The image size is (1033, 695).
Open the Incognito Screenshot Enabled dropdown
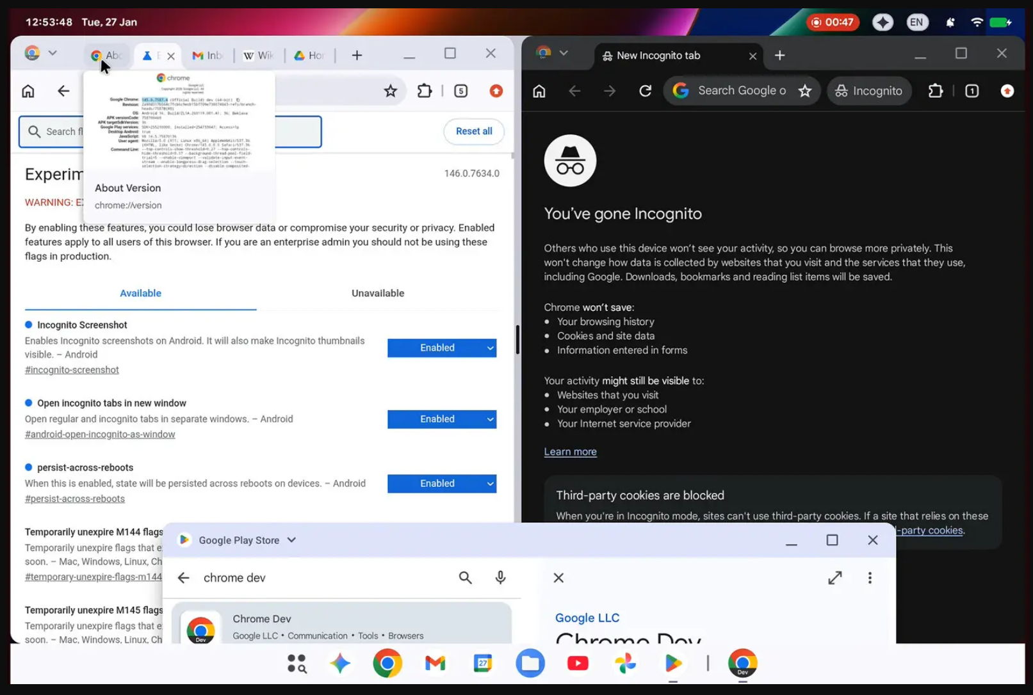pos(441,347)
